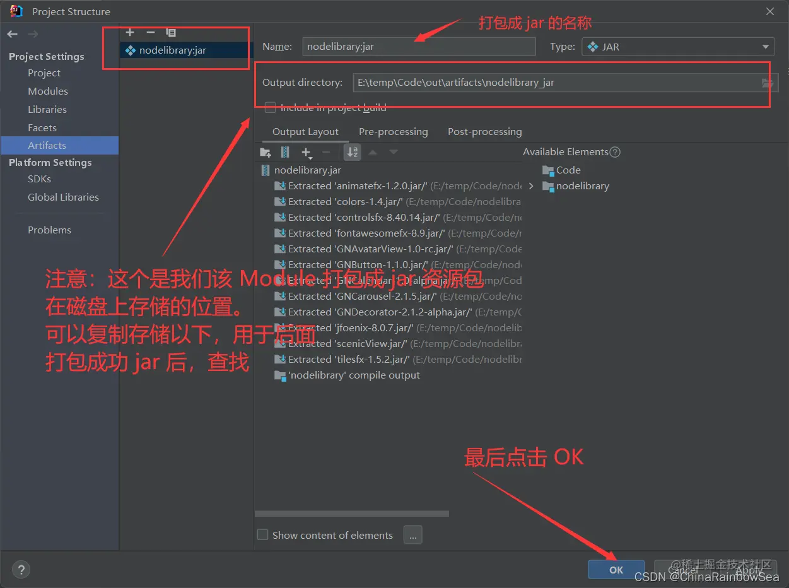Switch to the Pre-processing tab
789x588 pixels.
coord(394,131)
